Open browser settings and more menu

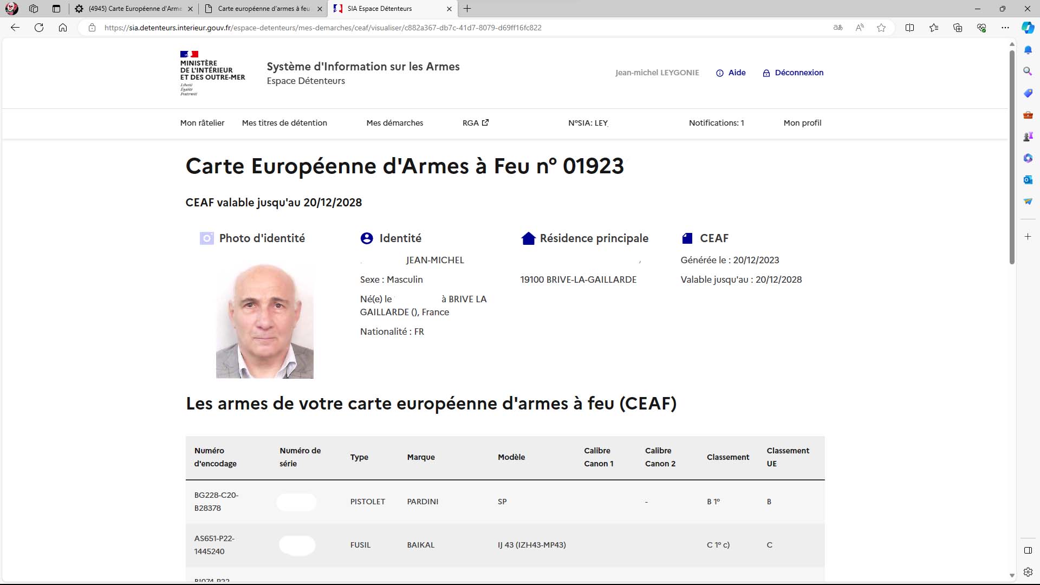(x=1005, y=28)
